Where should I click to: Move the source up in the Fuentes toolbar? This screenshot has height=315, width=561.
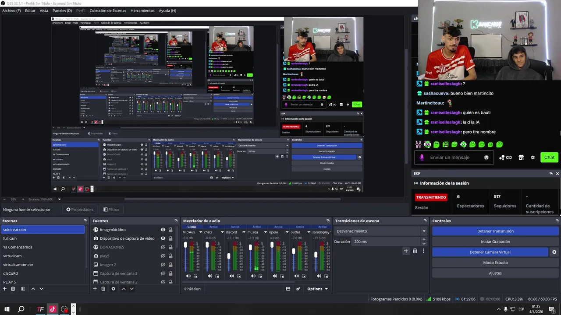[x=124, y=289]
